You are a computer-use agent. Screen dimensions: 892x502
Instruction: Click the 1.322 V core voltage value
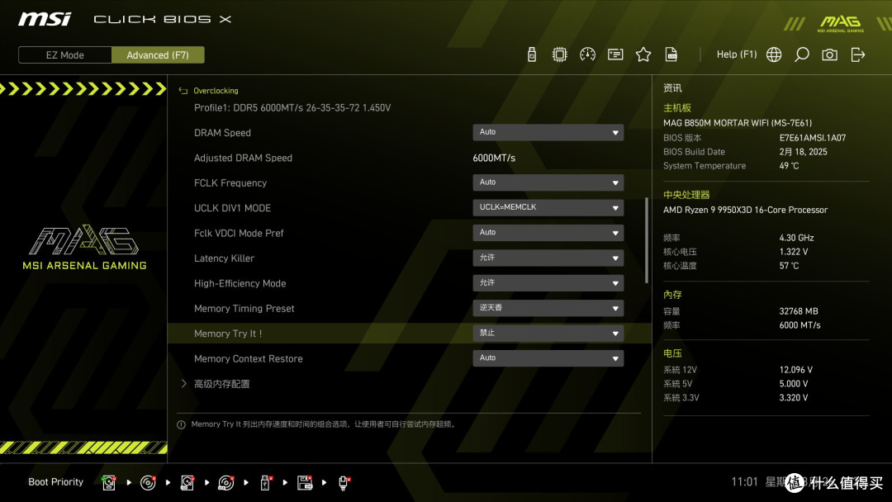(794, 251)
